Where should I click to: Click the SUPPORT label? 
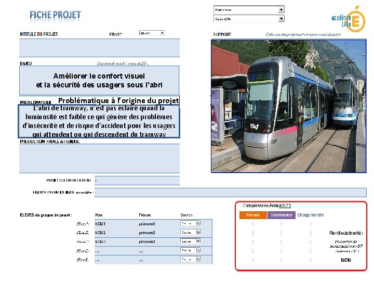tap(222, 34)
